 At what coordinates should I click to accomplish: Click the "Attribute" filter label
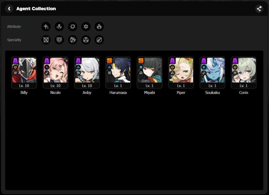[14, 27]
